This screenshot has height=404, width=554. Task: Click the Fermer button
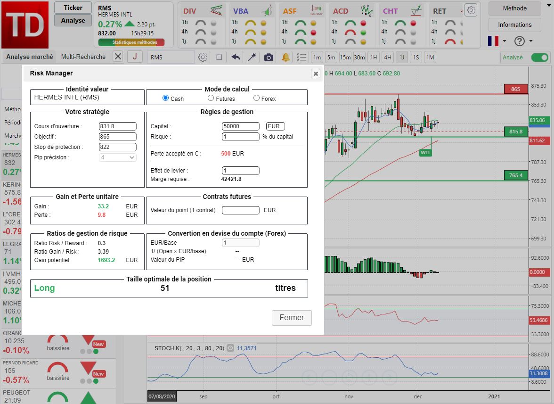click(292, 318)
